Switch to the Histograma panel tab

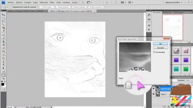coord(167,13)
